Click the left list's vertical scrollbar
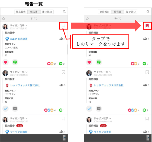 (67, 49)
